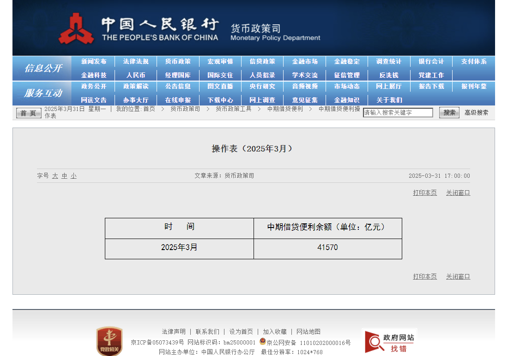The width and height of the screenshot is (514, 356).
Task: Open the 政府网站找错 error report icon
Action: pyautogui.click(x=389, y=341)
